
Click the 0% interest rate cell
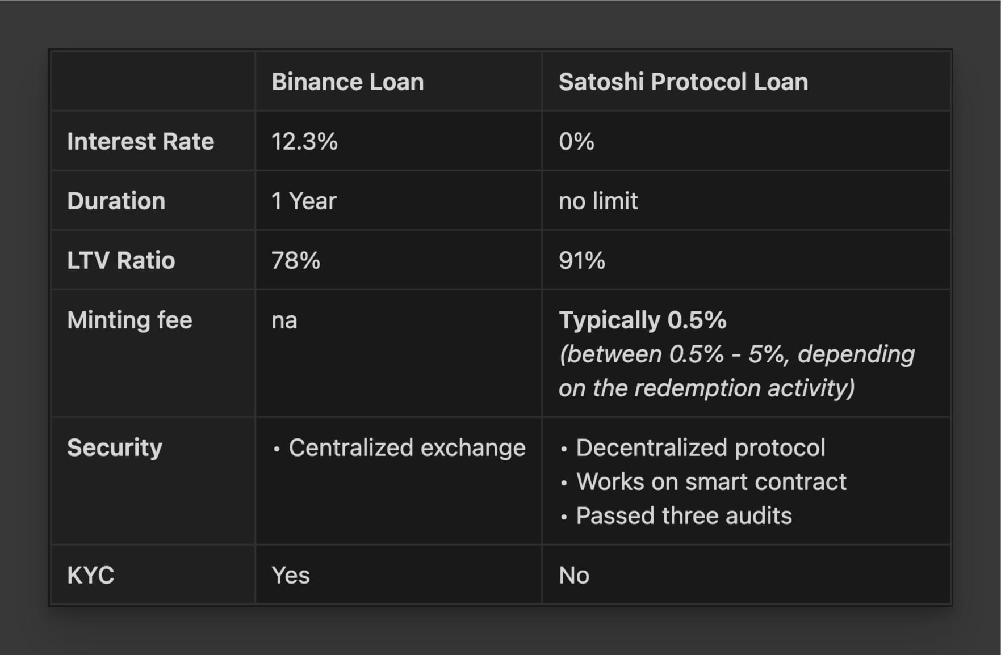coord(576,141)
